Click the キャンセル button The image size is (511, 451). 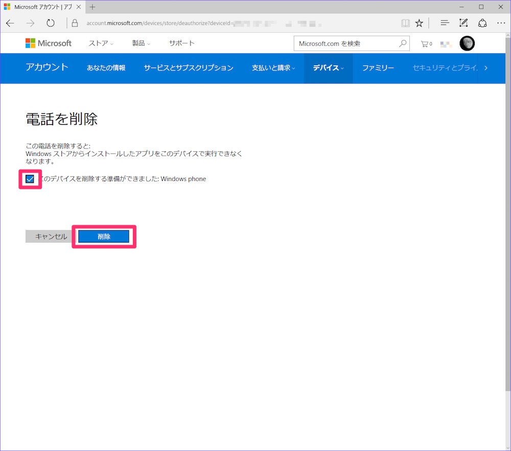[51, 236]
